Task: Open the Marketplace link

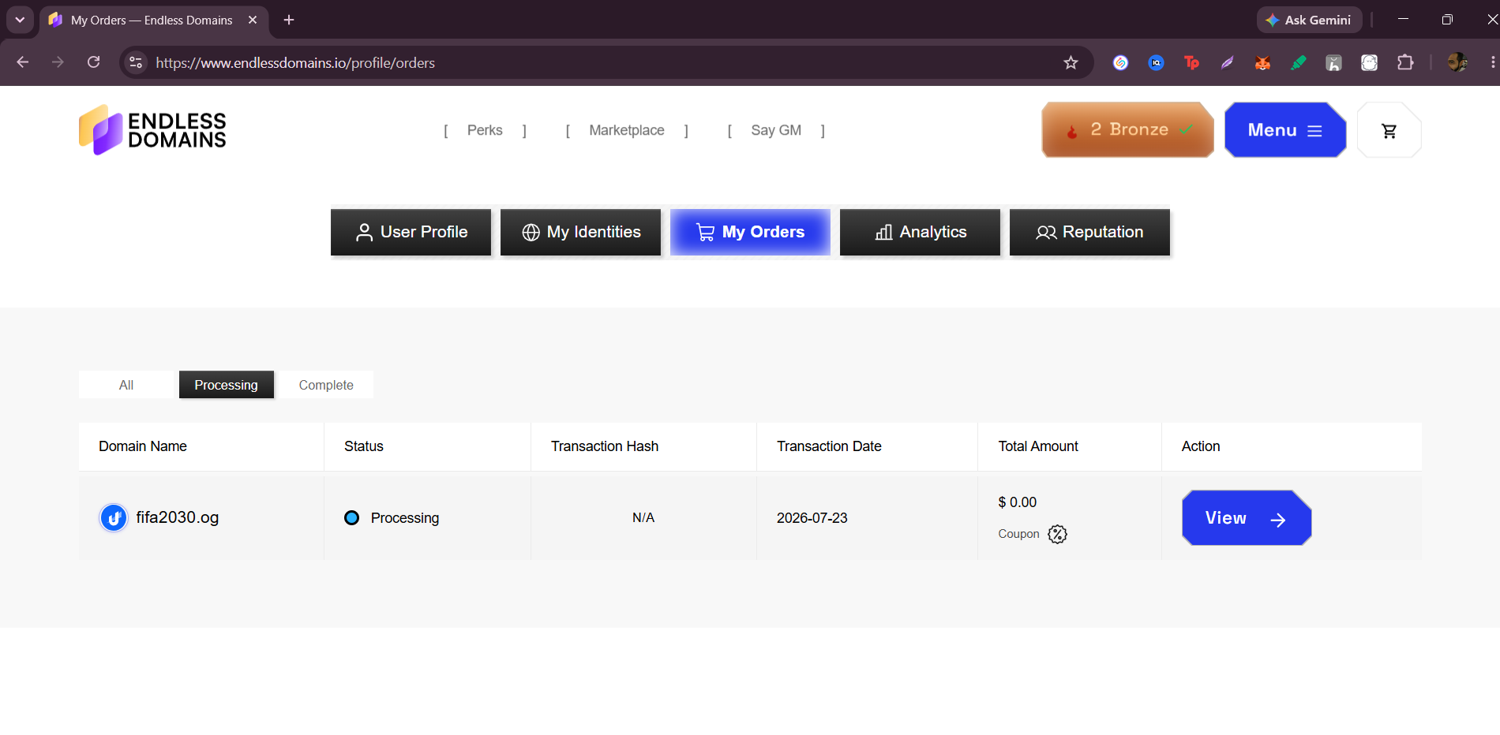Action: (627, 130)
